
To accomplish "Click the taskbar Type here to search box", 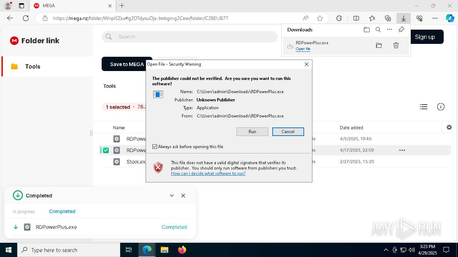I will (69, 250).
